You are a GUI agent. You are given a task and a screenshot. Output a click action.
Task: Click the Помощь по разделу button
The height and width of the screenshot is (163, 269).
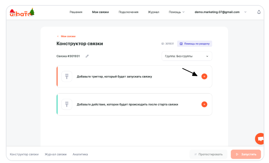[195, 44]
